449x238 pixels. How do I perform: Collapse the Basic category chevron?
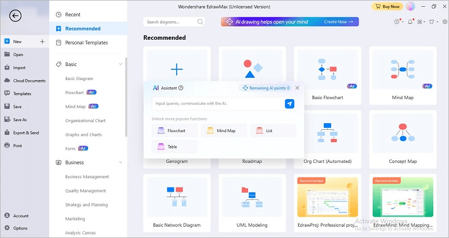click(x=121, y=64)
